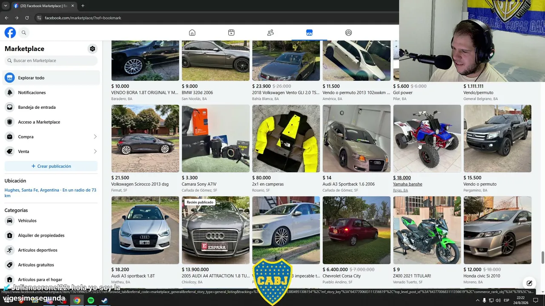This screenshot has height=306, width=545.
Task: Select the Marketplace storefront icon tab
Action: click(x=310, y=33)
